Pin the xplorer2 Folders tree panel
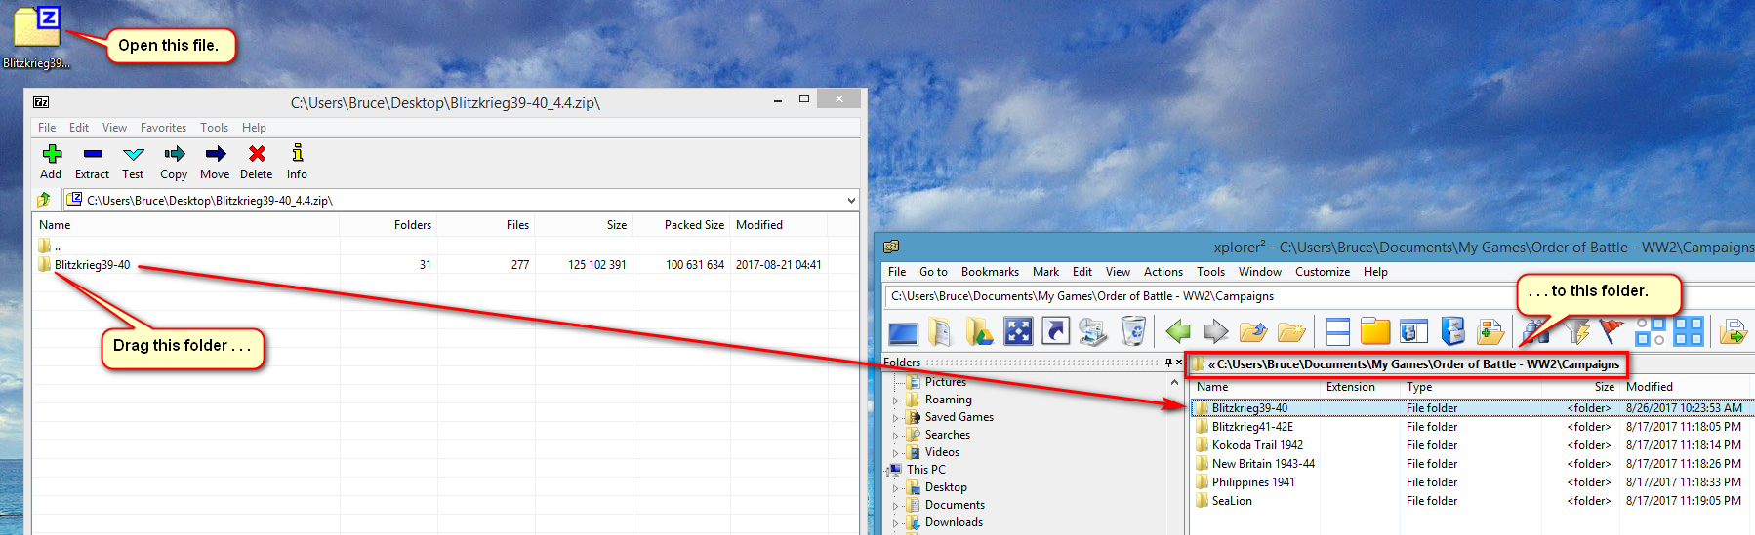The width and height of the screenshot is (1755, 535). point(1168,362)
